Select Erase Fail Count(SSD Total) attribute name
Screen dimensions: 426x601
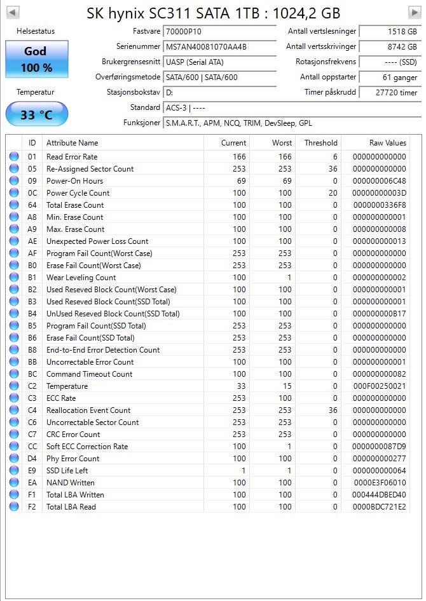pyautogui.click(x=90, y=338)
